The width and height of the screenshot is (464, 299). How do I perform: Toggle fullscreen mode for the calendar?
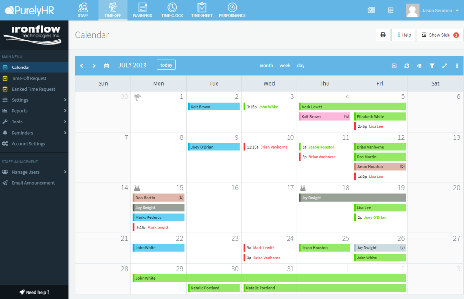click(444, 65)
